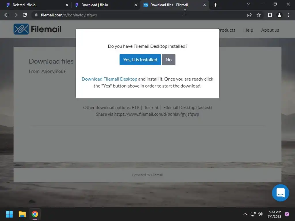Image resolution: width=295 pixels, height=221 pixels.
Task: Open Products menu in header
Action: coord(227,30)
